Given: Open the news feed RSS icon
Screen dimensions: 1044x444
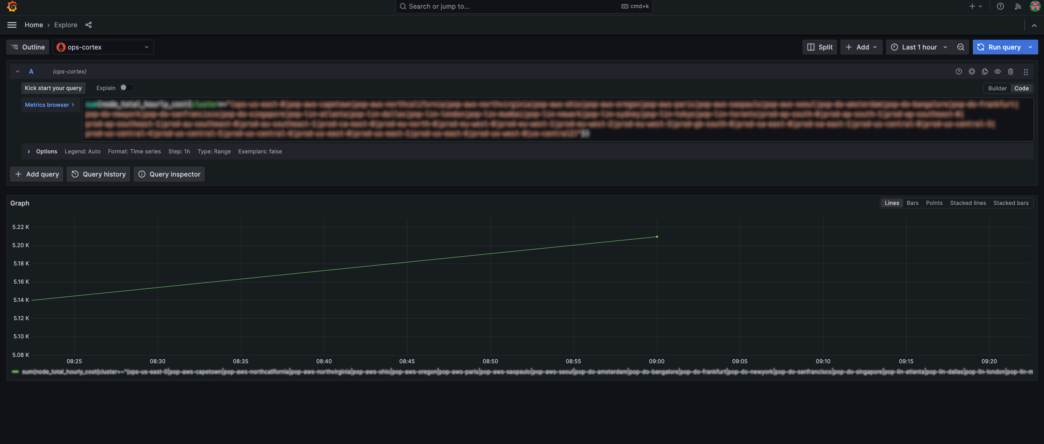Looking at the screenshot, I should (x=1018, y=6).
